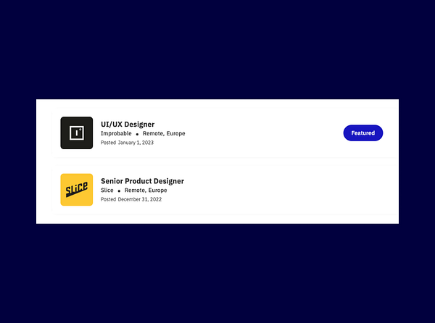Open the Senior Product Designer job title
This screenshot has height=323, width=435.
[x=142, y=181]
